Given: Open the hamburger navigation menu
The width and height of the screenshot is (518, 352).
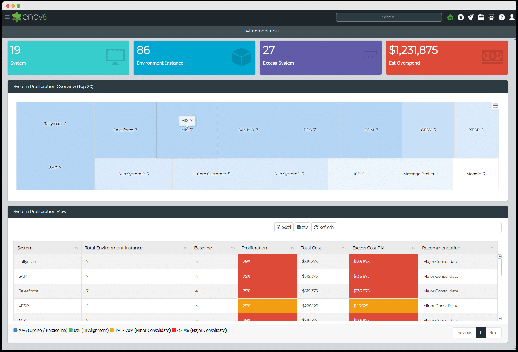Looking at the screenshot, I should tap(7, 17).
